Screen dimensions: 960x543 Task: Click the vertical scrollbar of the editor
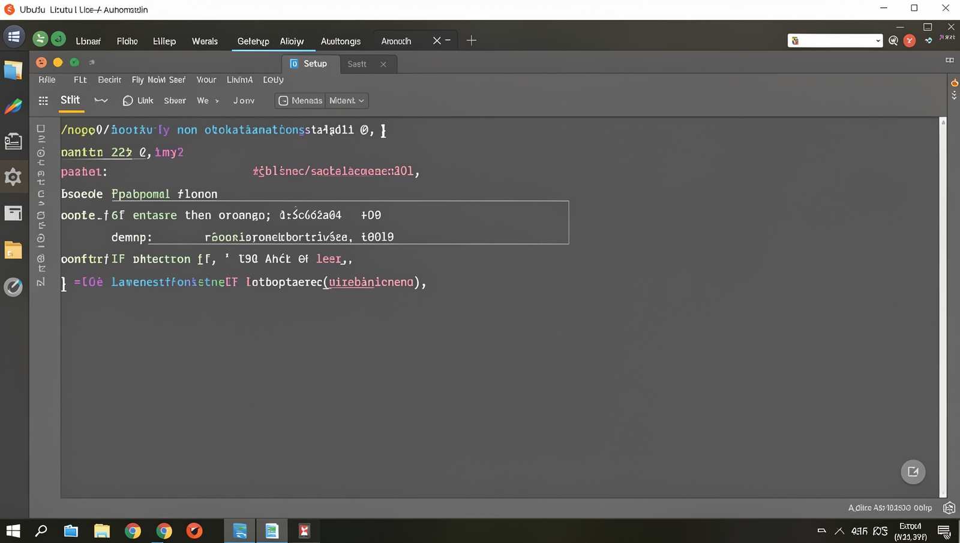pos(943,307)
